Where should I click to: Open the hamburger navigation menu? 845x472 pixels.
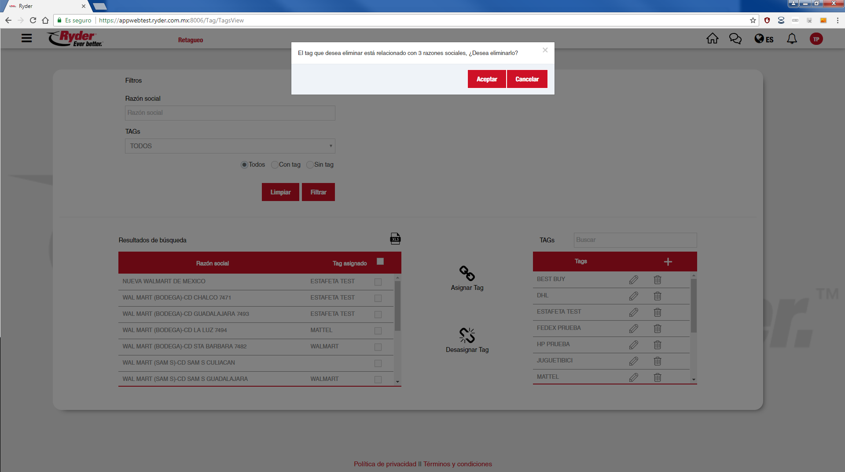[27, 38]
